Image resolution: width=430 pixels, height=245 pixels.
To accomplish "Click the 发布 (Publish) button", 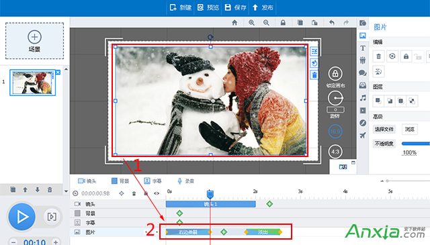I will (x=263, y=7).
